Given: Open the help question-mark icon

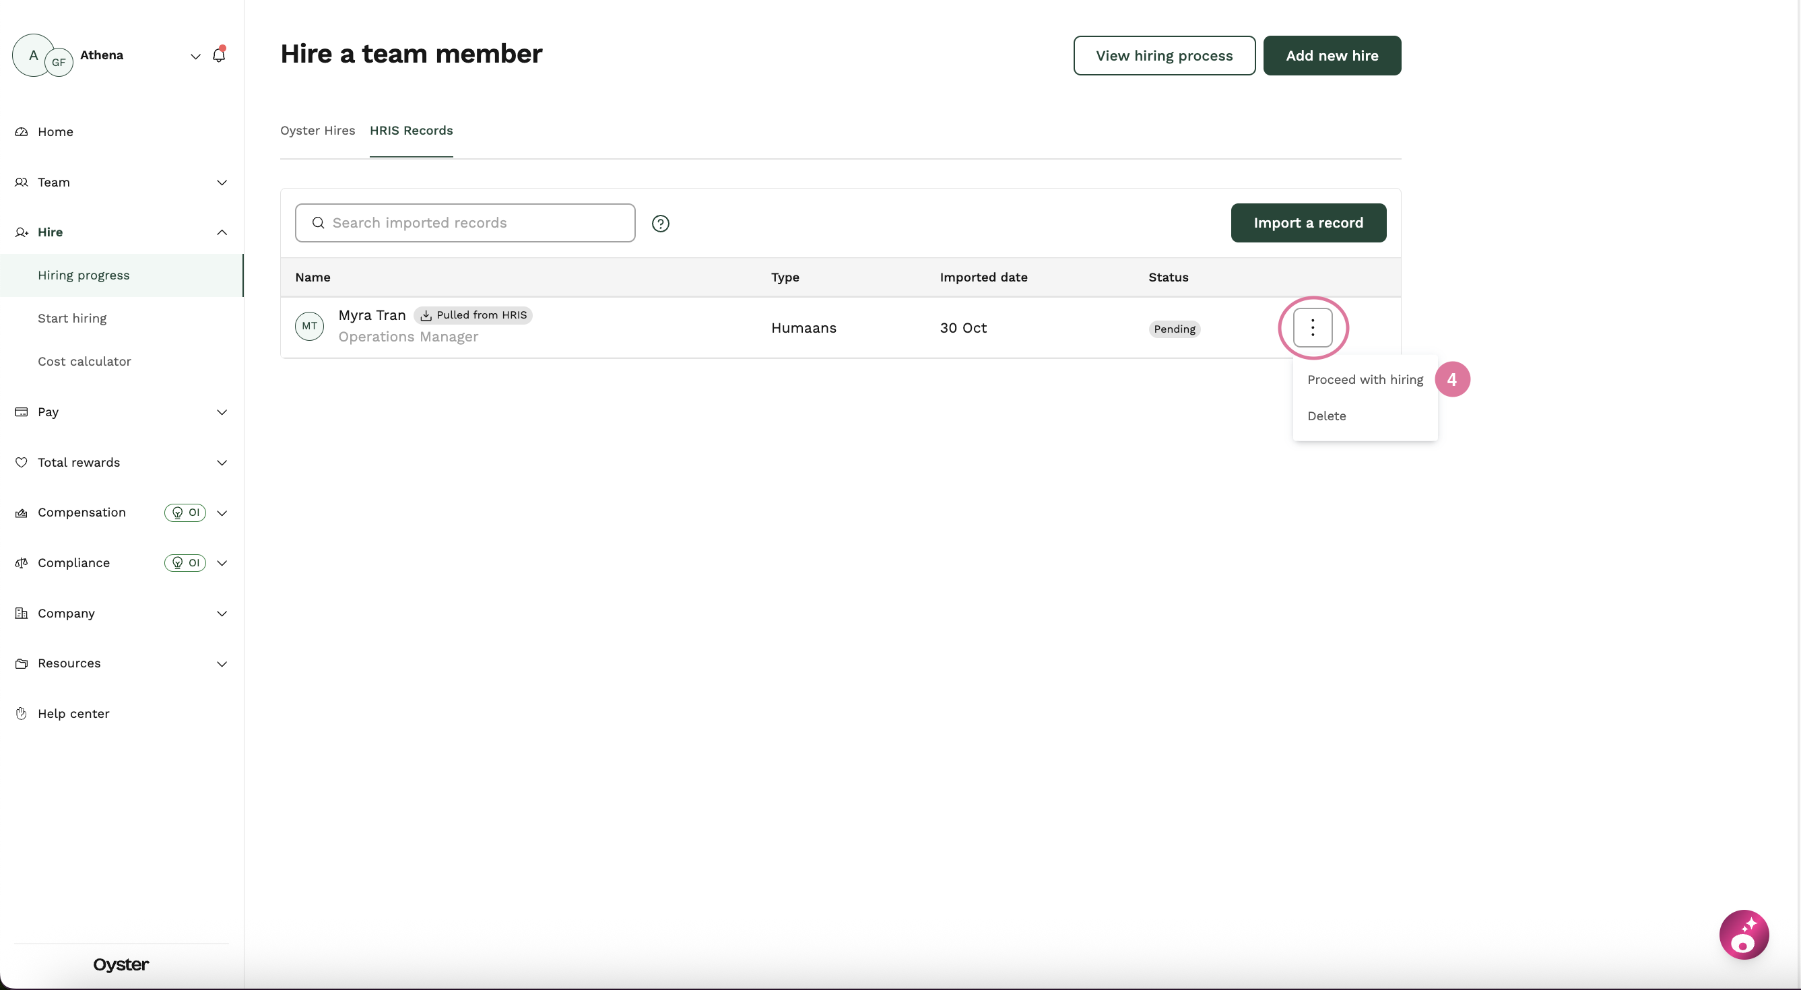Looking at the screenshot, I should pos(661,224).
